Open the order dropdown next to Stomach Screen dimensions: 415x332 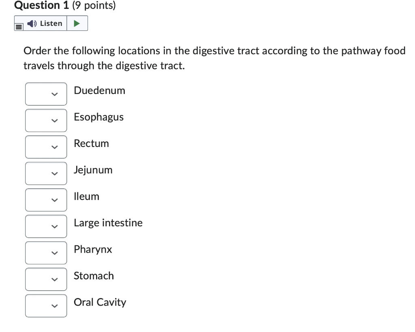(x=46, y=279)
